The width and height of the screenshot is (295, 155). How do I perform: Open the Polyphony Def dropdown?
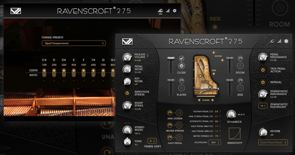point(215,142)
